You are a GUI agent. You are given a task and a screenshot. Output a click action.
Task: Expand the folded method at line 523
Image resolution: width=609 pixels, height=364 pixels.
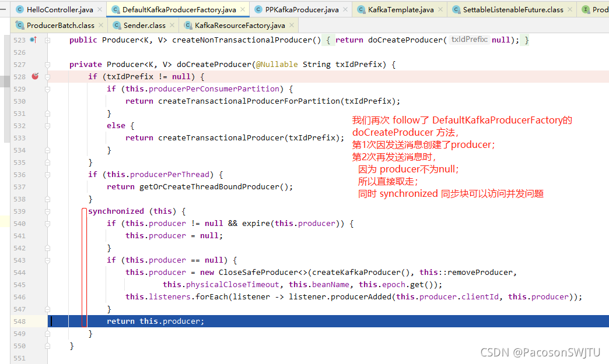pyautogui.click(x=47, y=40)
